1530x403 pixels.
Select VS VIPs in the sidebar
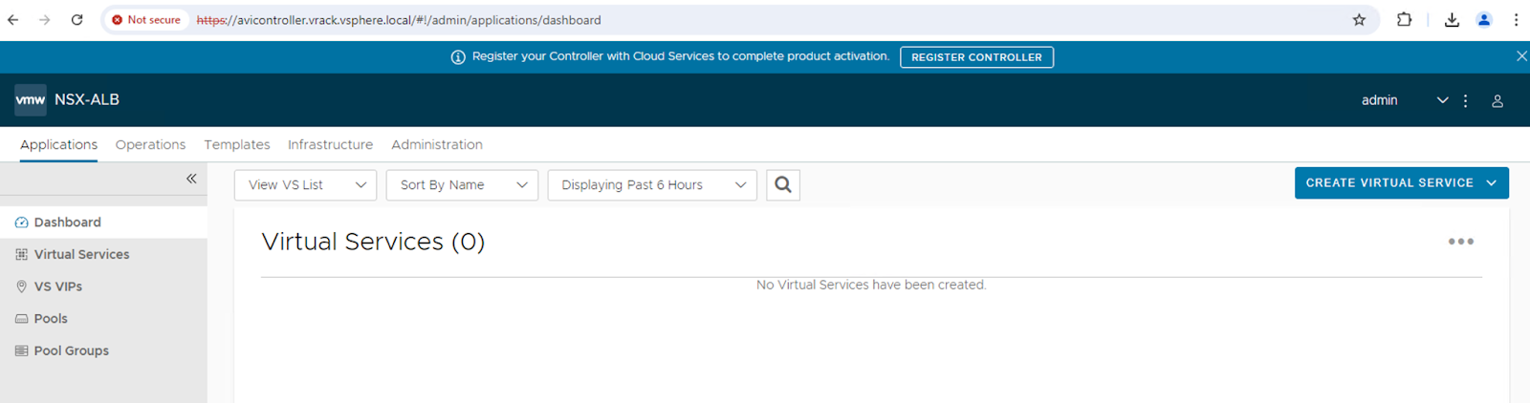pos(103,286)
